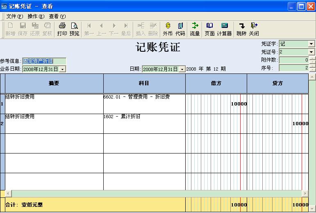Open the 操作(E) menu
Image resolution: width=316 pixels, height=213 pixels.
coord(36,16)
